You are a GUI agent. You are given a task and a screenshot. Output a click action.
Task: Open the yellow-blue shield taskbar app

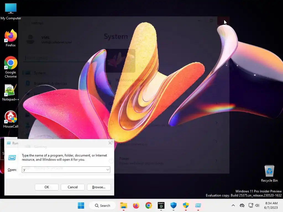pos(186,205)
